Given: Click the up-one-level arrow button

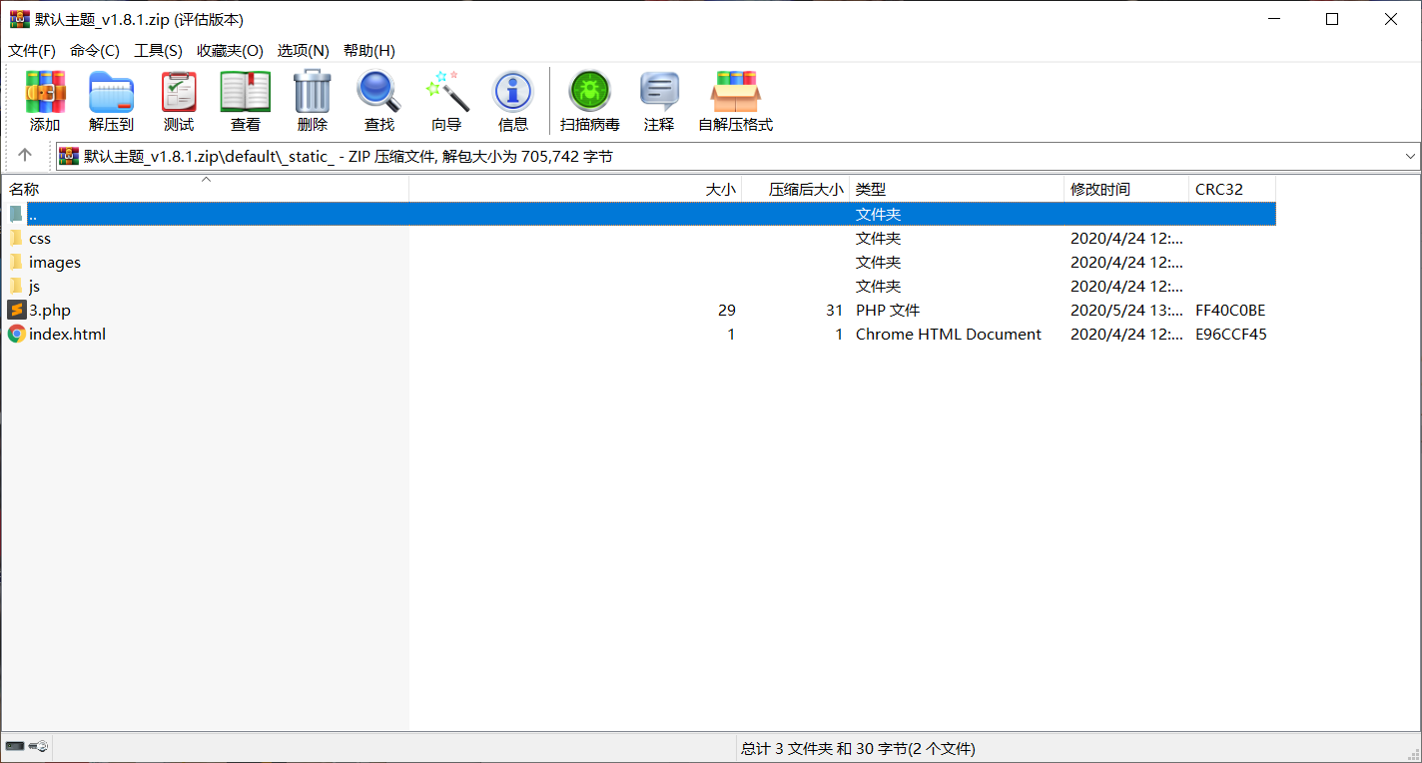Looking at the screenshot, I should coord(25,156).
